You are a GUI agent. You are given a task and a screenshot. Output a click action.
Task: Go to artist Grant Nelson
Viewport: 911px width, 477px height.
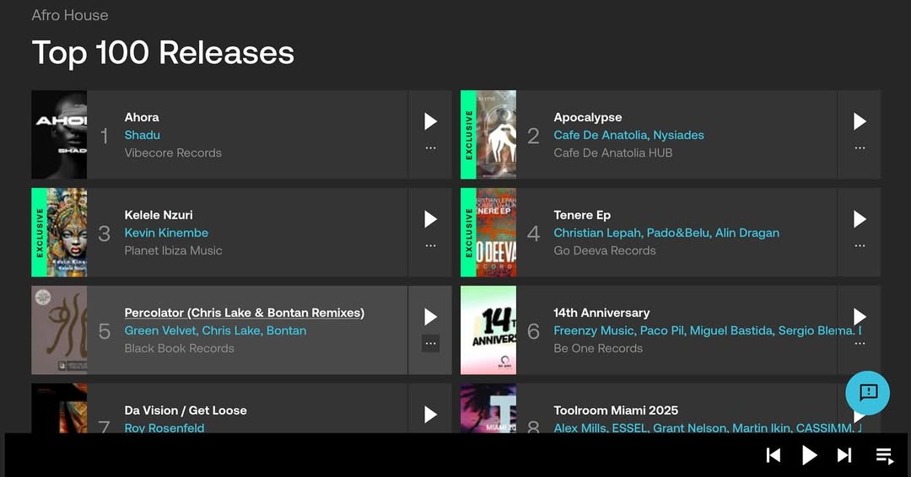(689, 428)
